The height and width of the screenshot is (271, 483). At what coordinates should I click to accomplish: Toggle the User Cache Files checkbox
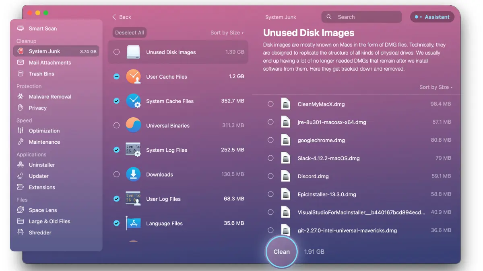[116, 76]
